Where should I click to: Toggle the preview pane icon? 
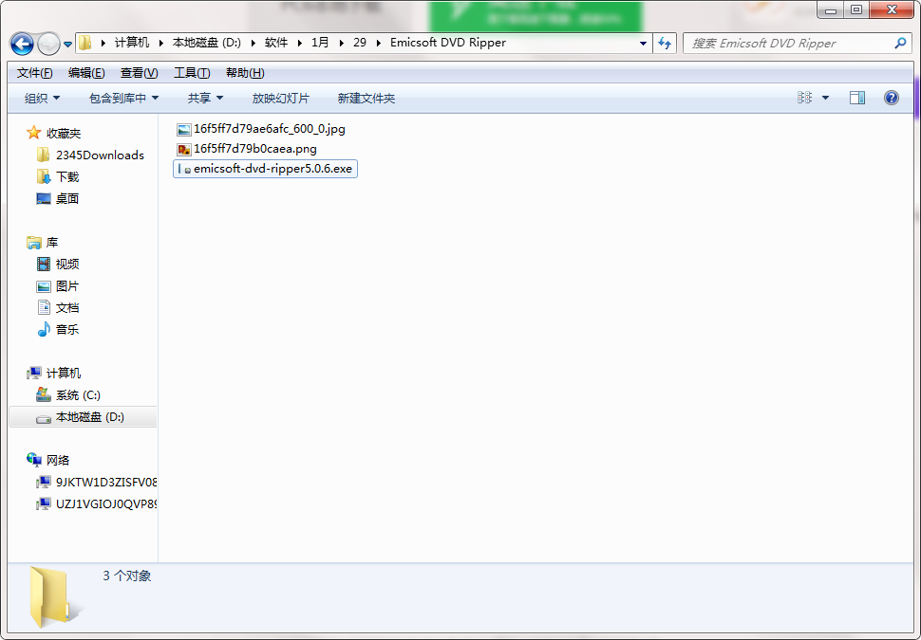[857, 98]
